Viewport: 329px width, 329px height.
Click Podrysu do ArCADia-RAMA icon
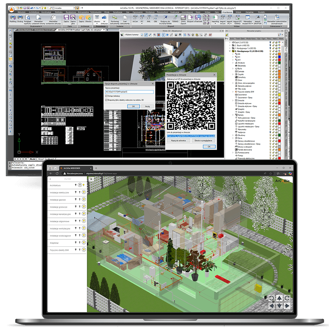tap(165, 18)
